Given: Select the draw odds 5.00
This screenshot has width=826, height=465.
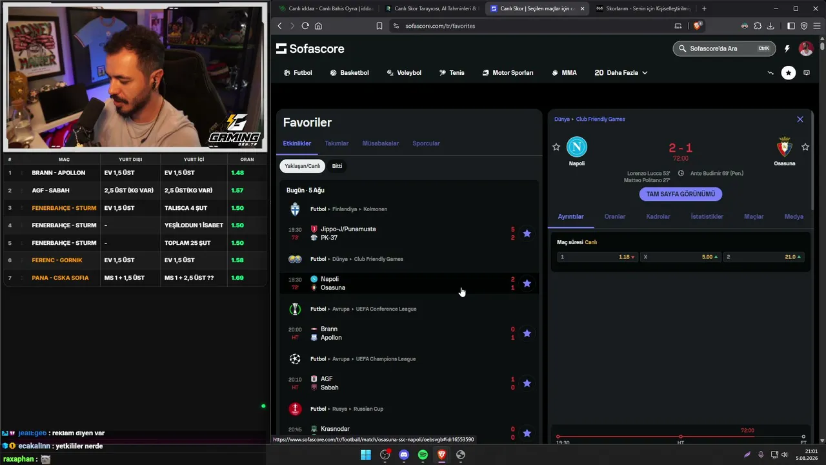Looking at the screenshot, I should (x=680, y=257).
